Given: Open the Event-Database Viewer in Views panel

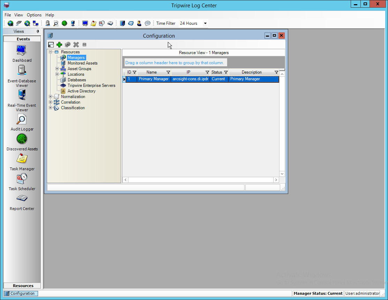Looking at the screenshot, I should (x=22, y=76).
